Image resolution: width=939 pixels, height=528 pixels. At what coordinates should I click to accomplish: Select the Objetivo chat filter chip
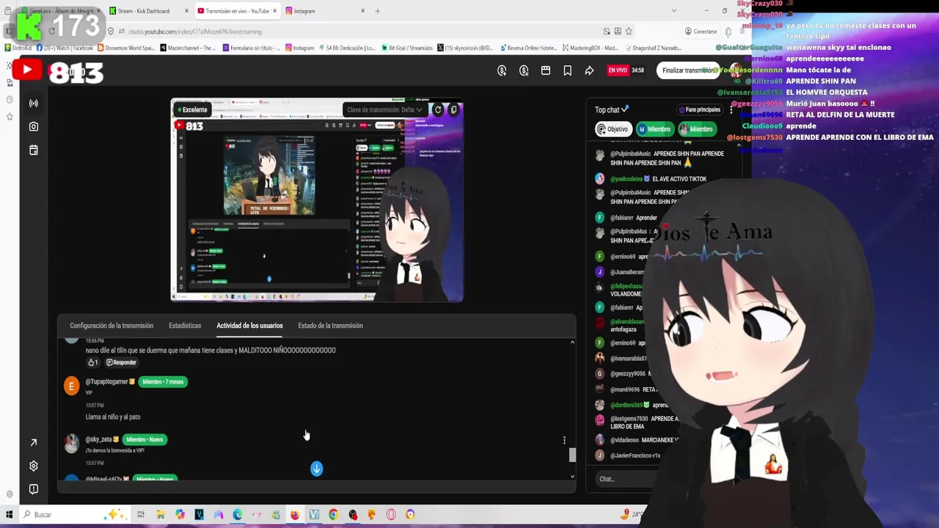coord(613,129)
